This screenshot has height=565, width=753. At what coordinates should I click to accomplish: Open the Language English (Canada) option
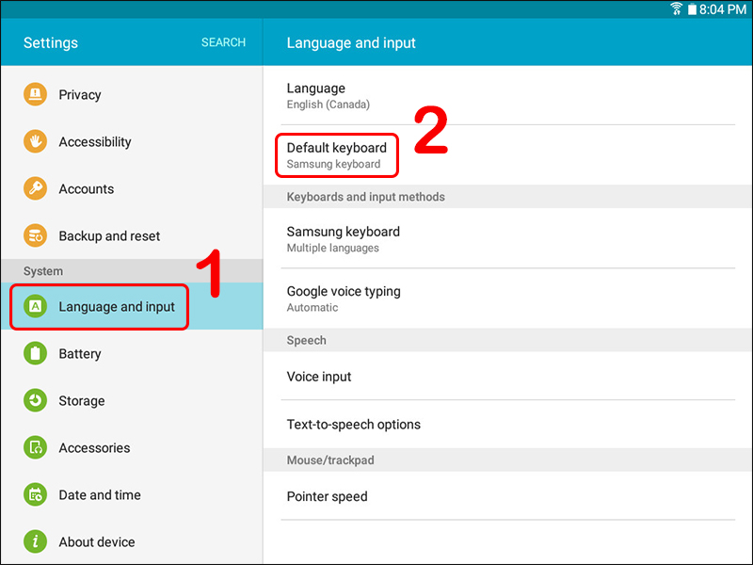pos(508,96)
